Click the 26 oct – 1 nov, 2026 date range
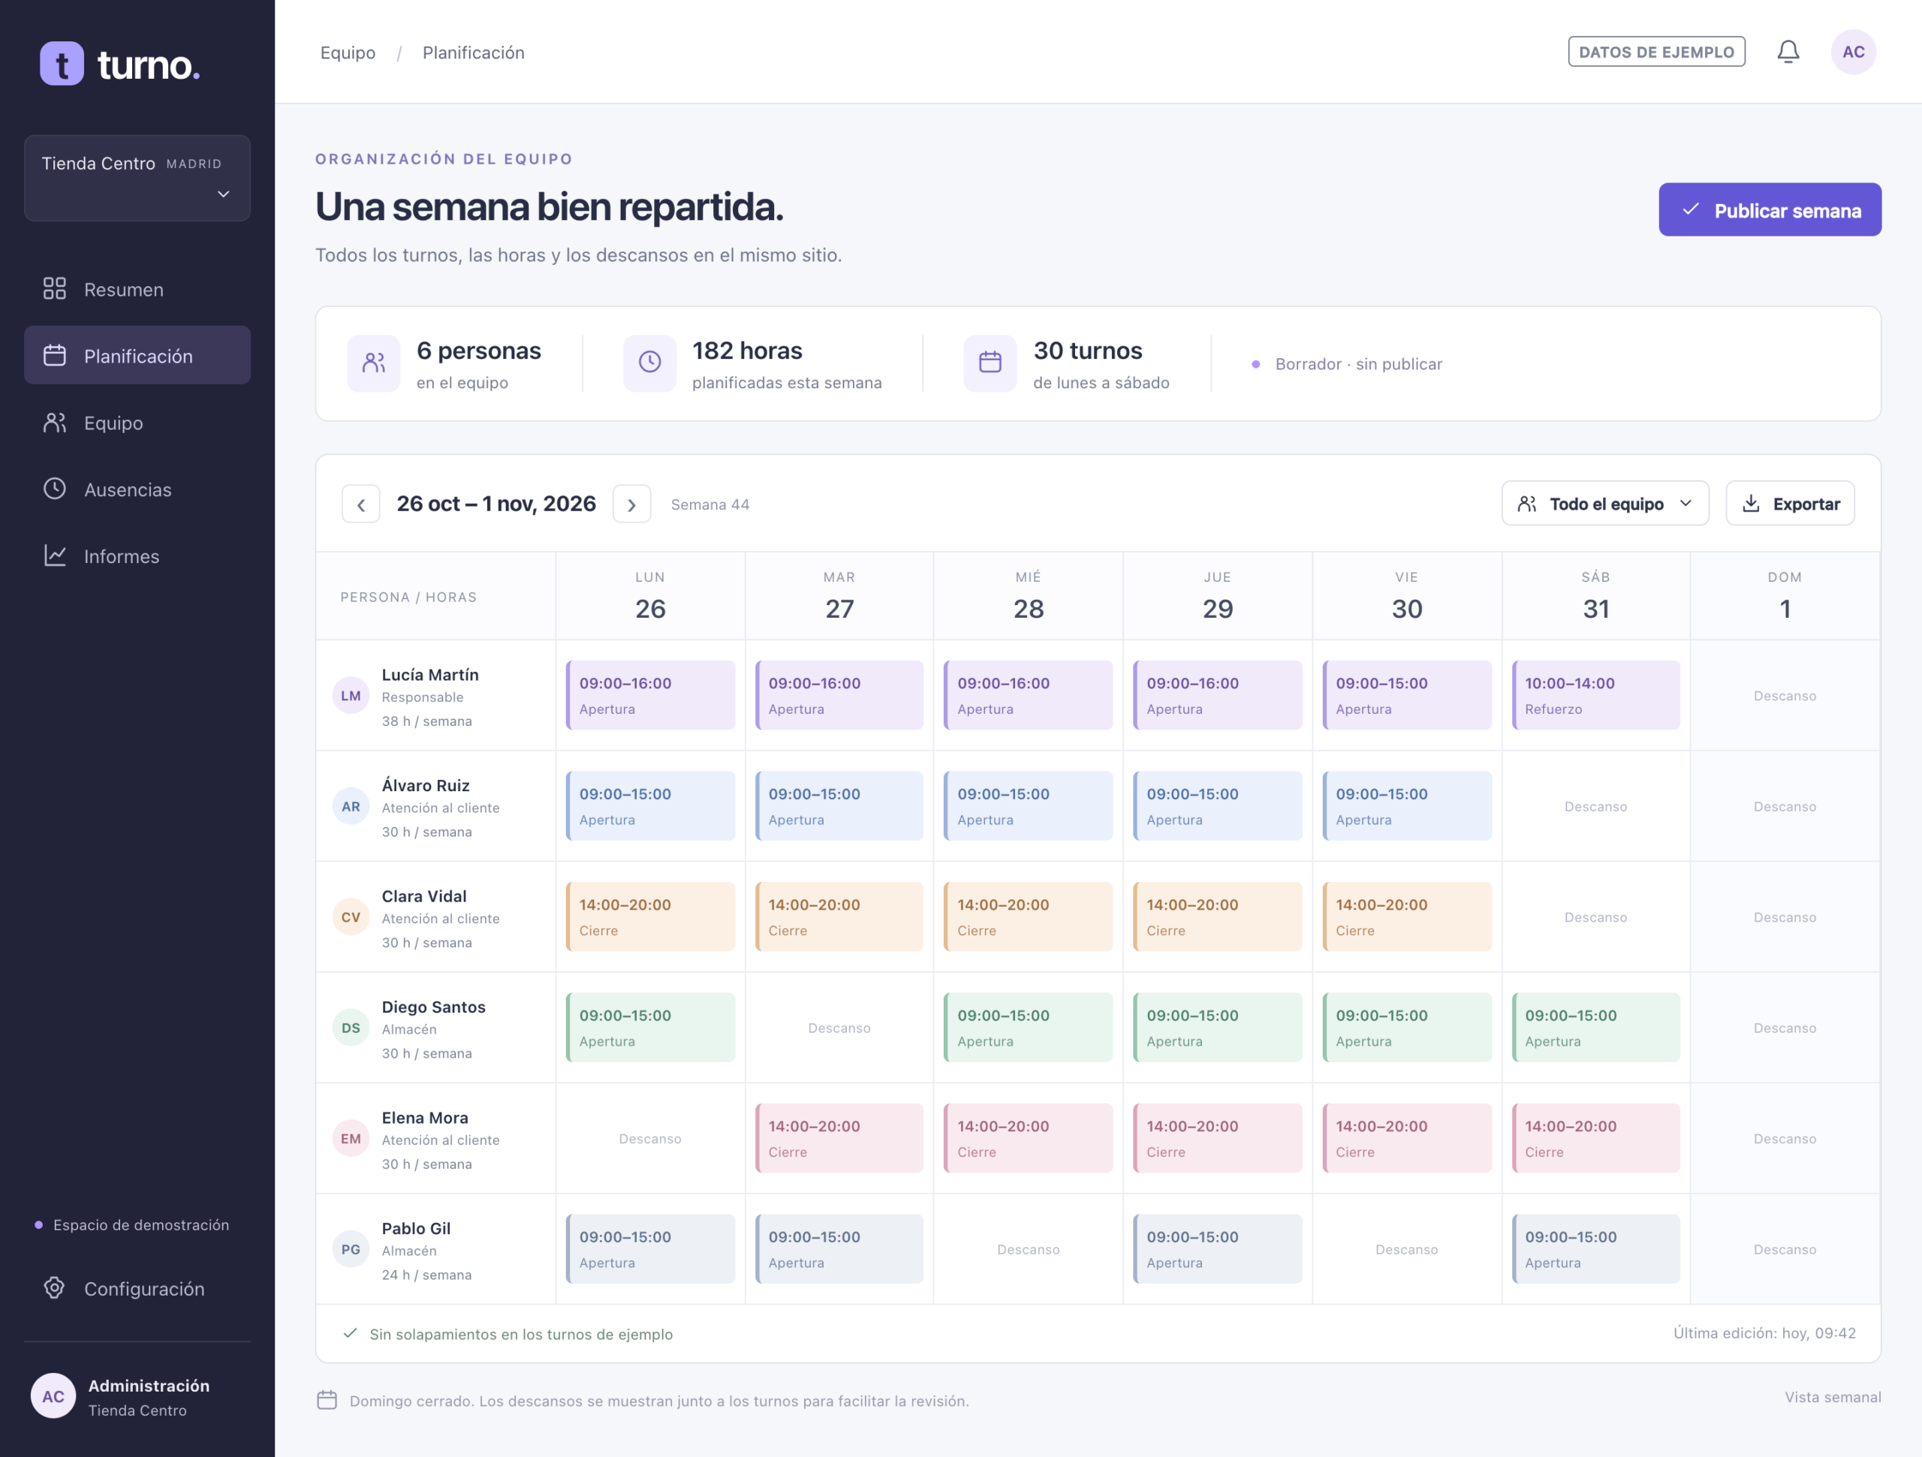This screenshot has height=1457, width=1922. (x=496, y=504)
